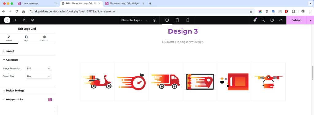Select the Advanced tab
This screenshot has width=314, height=115.
44,38
